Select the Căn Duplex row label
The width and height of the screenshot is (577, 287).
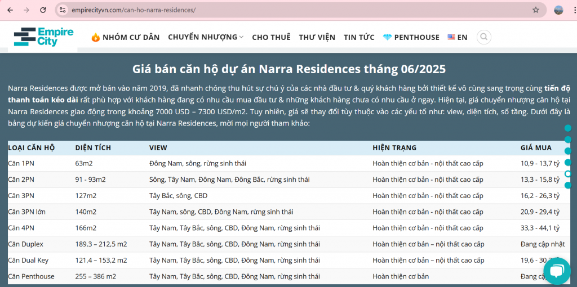coord(26,244)
